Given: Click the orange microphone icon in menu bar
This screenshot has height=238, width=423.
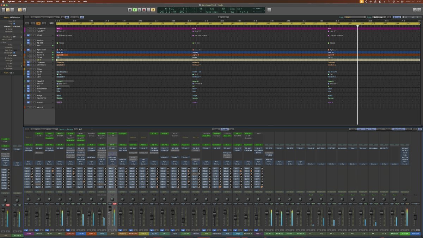Looking at the screenshot, I should [361, 1].
